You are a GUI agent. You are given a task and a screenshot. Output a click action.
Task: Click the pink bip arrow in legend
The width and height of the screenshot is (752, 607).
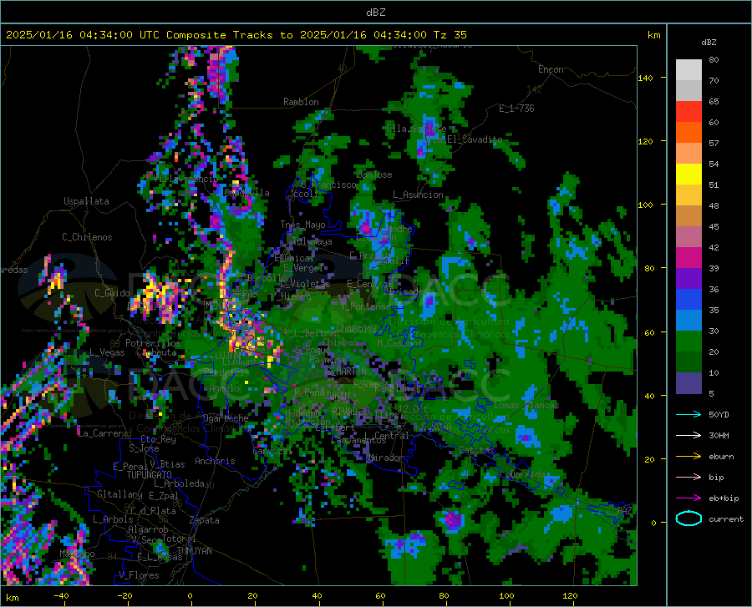(x=688, y=478)
